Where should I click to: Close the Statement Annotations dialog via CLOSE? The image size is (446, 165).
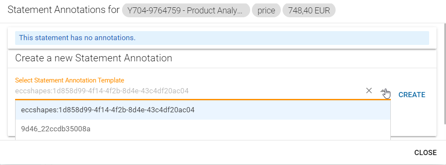point(425,152)
